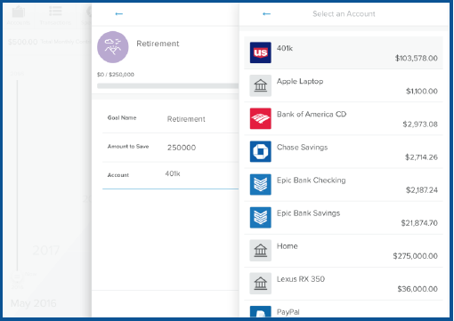454x321 pixels.
Task: Click the bank icon next to Home
Action: tap(260, 250)
